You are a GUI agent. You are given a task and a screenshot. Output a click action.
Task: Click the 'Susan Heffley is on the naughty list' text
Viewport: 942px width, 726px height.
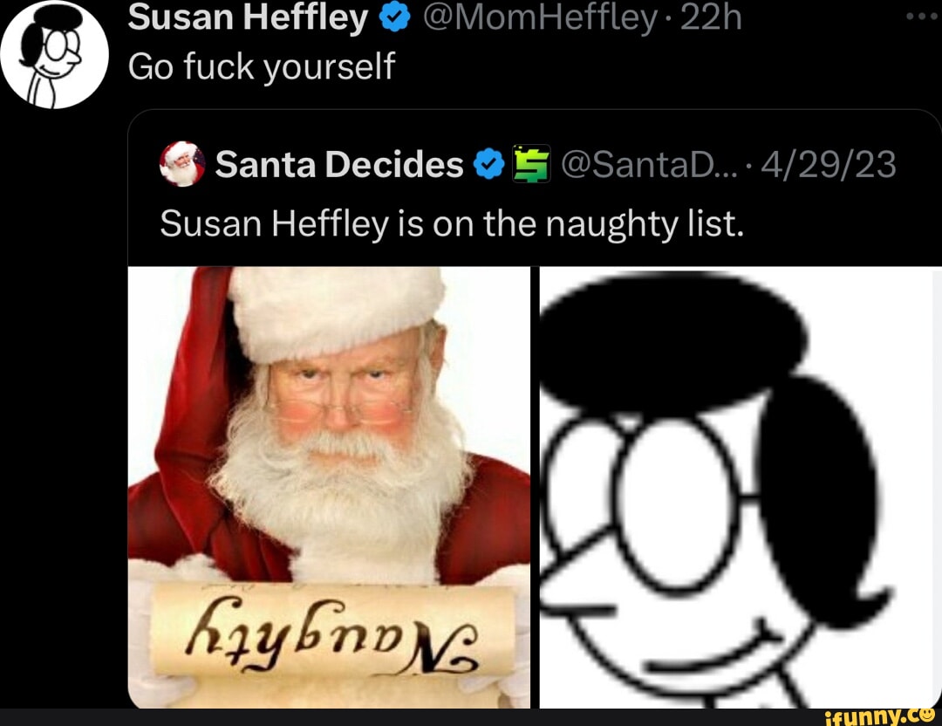(452, 224)
